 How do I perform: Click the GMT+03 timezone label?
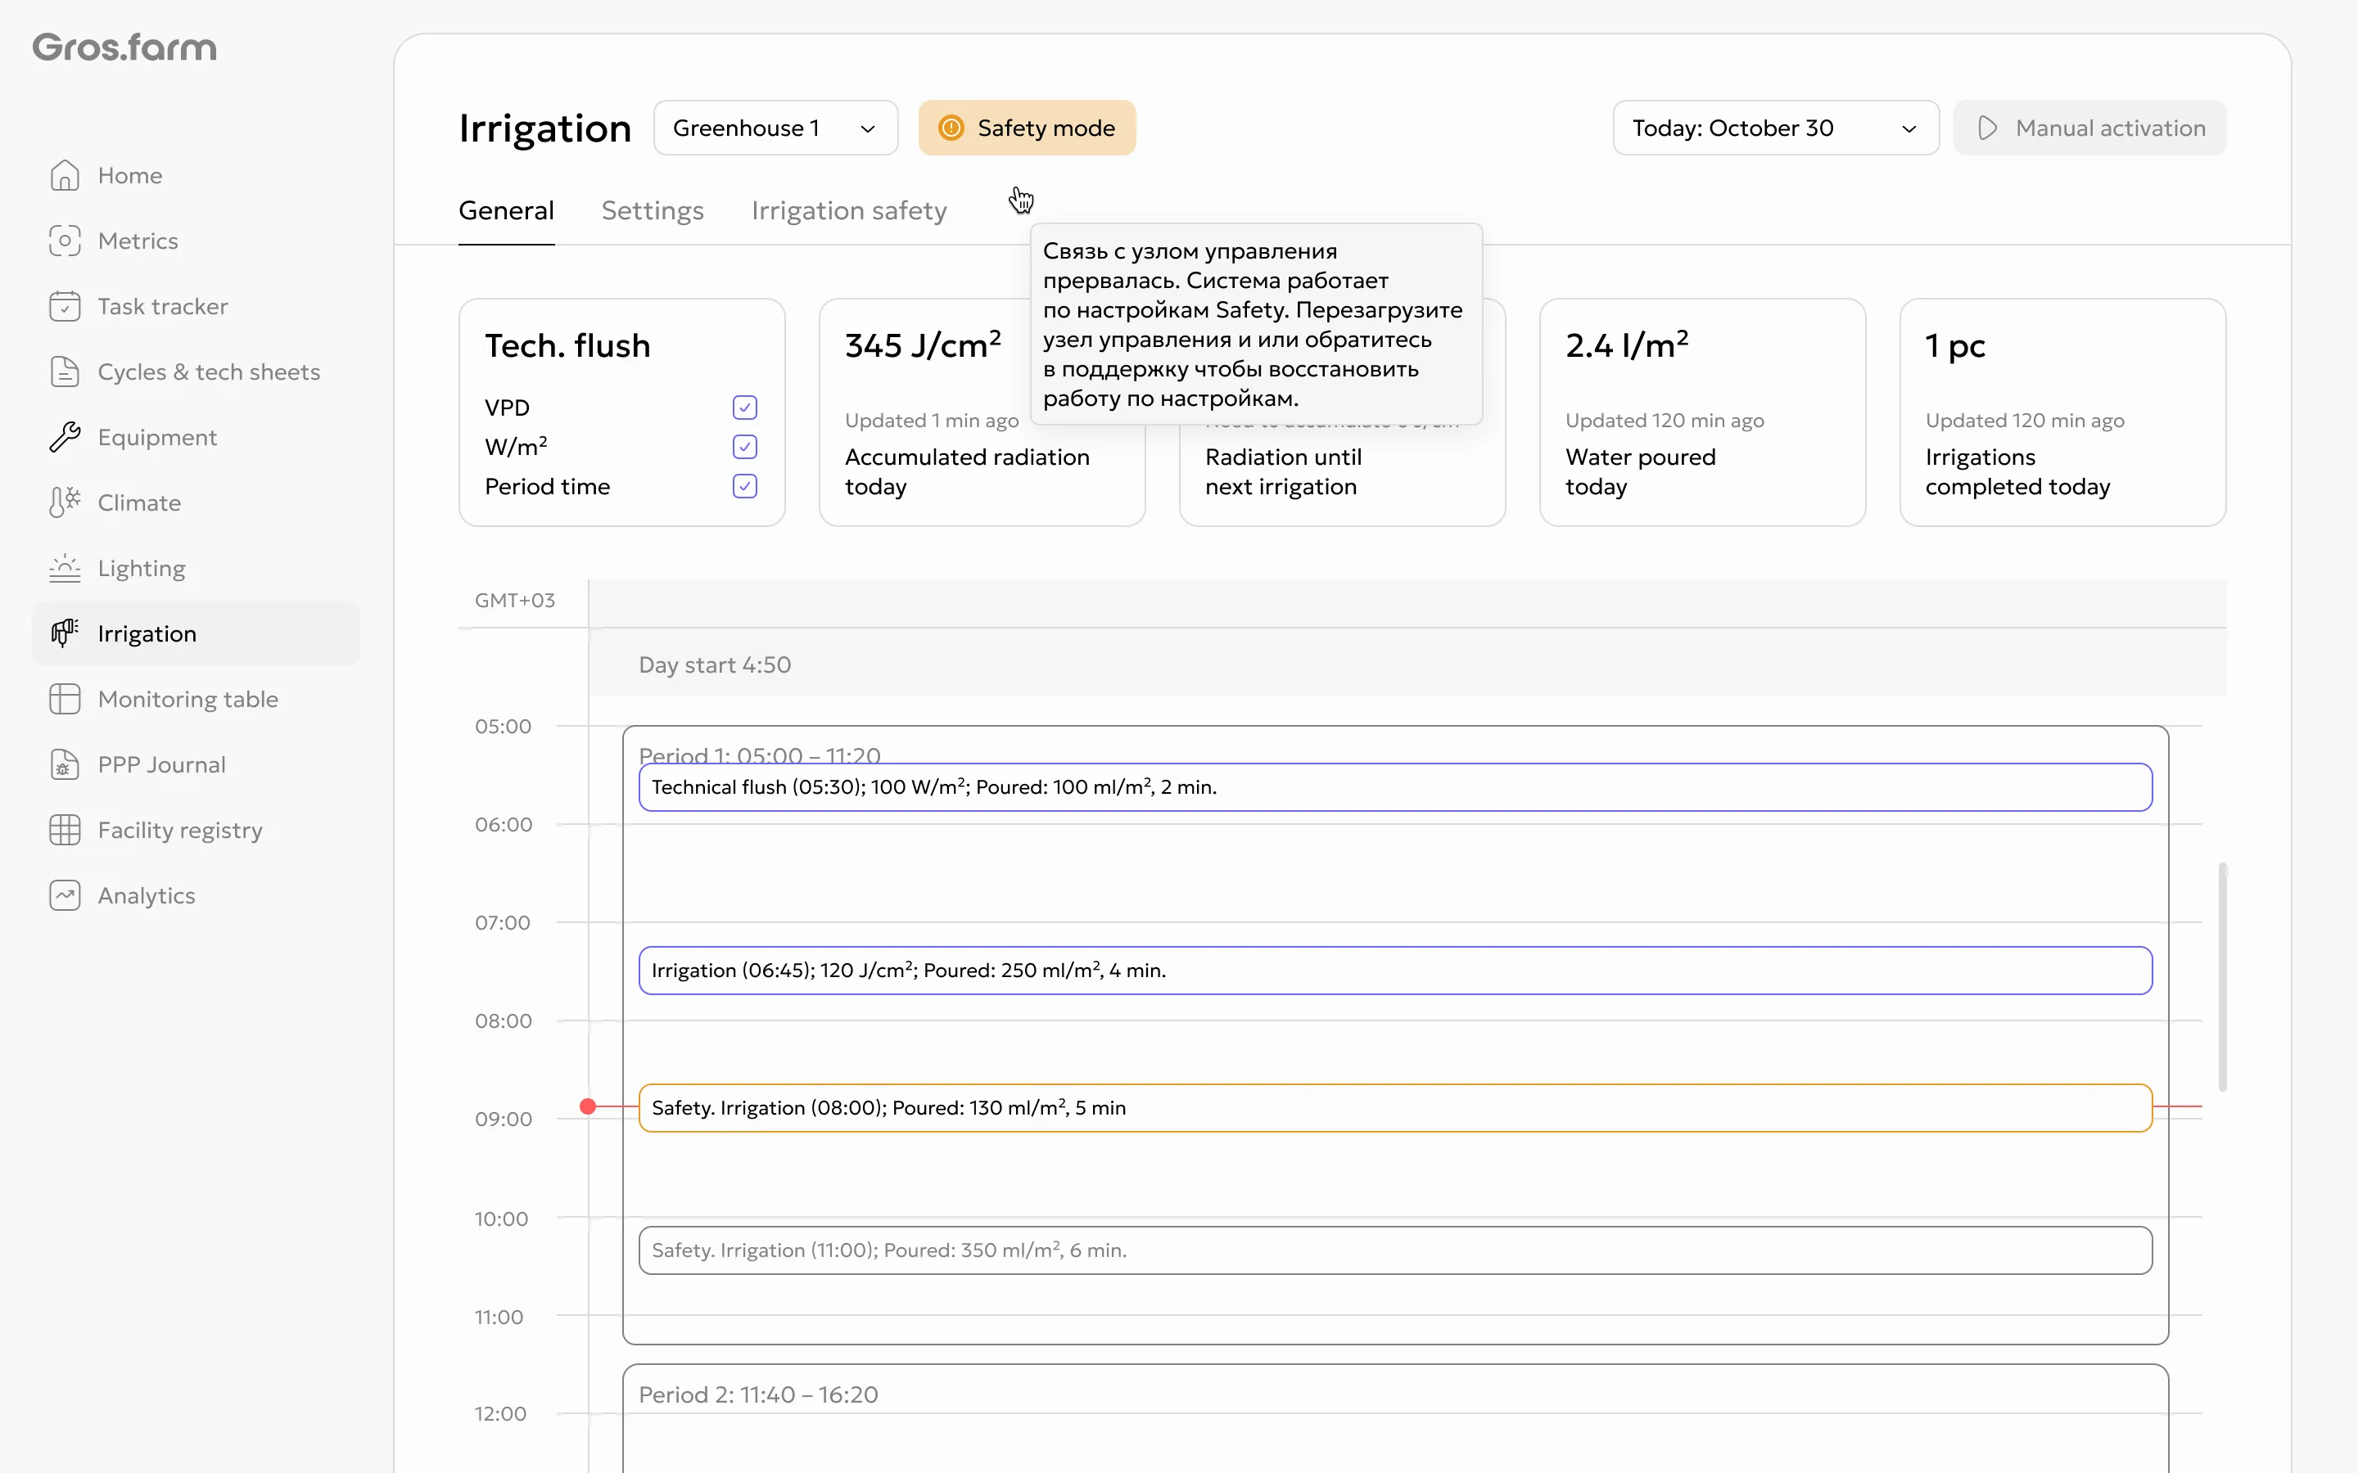pos(514,600)
